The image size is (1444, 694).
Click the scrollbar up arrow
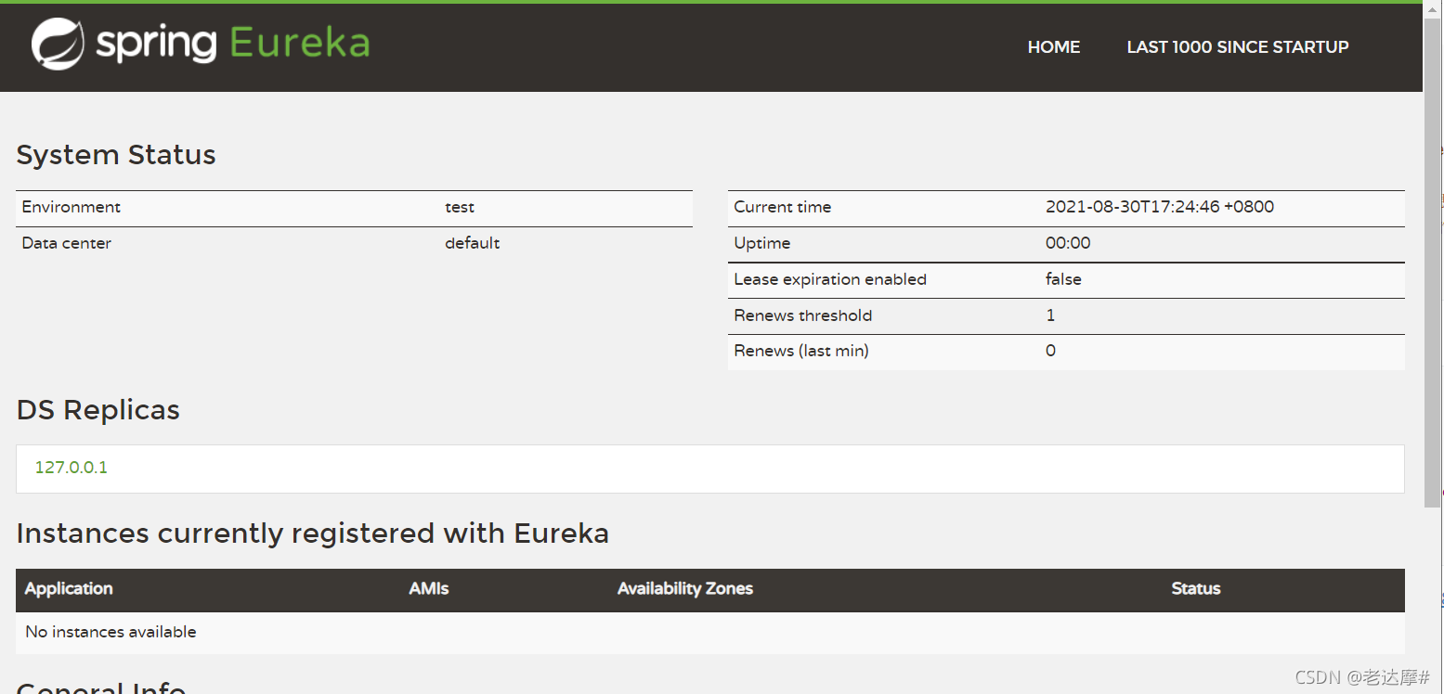point(1433,8)
